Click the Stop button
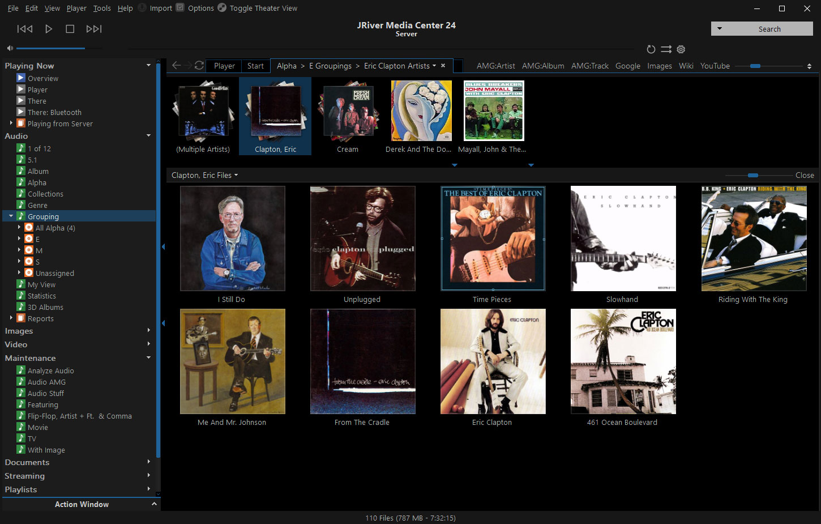The image size is (821, 524). point(70,29)
